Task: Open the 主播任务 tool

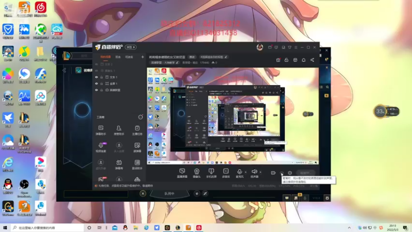Action: point(137,130)
